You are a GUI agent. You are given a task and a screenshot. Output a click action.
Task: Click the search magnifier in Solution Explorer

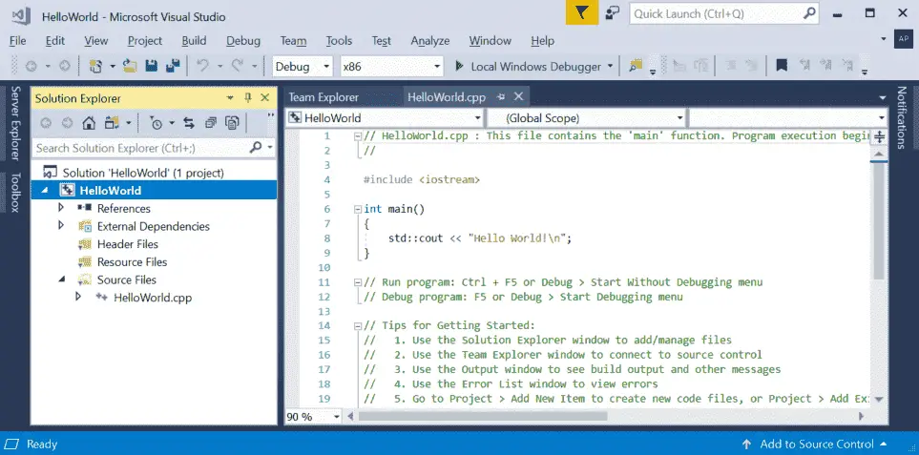[256, 148]
